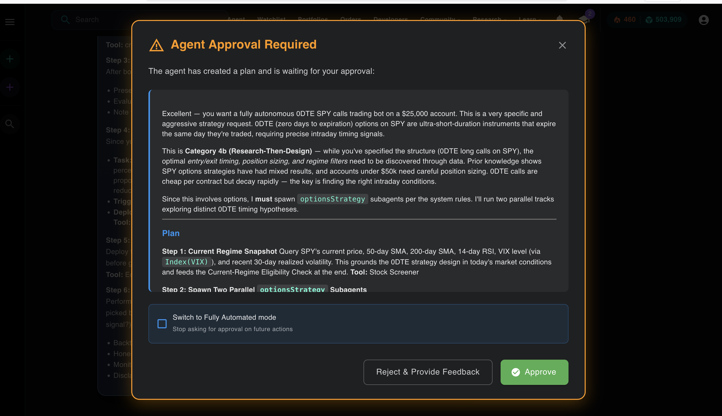722x416 pixels.
Task: Click the token icon next to 503,909
Action: click(650, 19)
